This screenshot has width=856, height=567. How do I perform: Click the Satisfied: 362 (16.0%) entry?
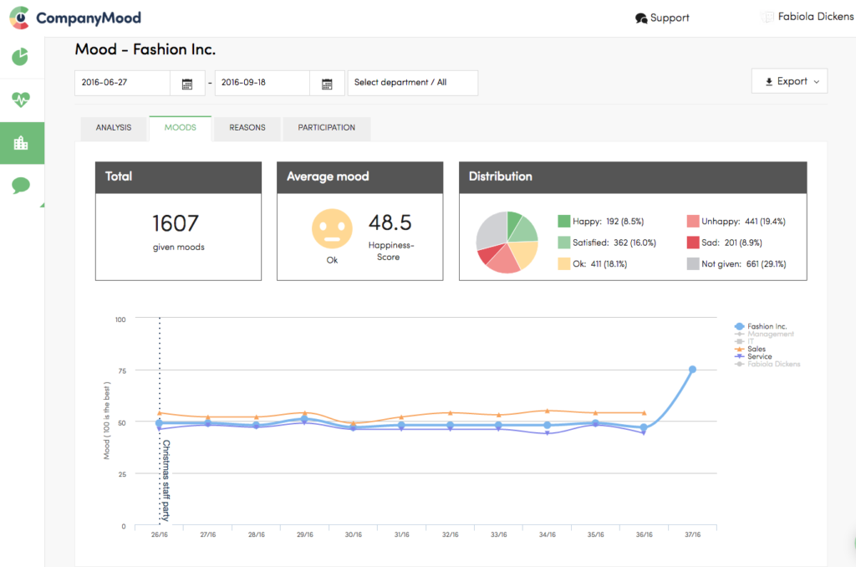607,243
